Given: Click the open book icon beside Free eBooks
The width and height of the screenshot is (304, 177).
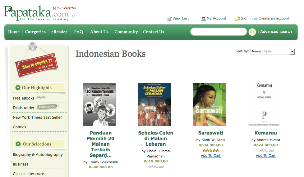Looking at the screenshot, I should click(41, 97).
